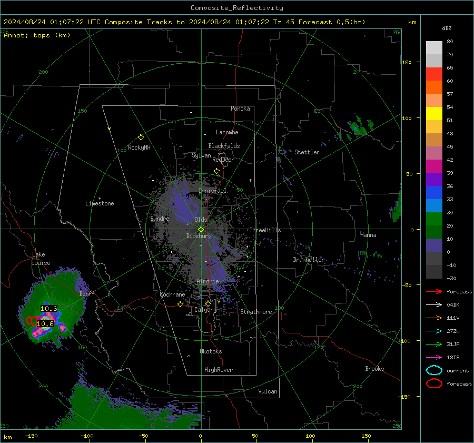The image size is (474, 443).
Task: Click the Vulcan city label
Action: pos(268,391)
